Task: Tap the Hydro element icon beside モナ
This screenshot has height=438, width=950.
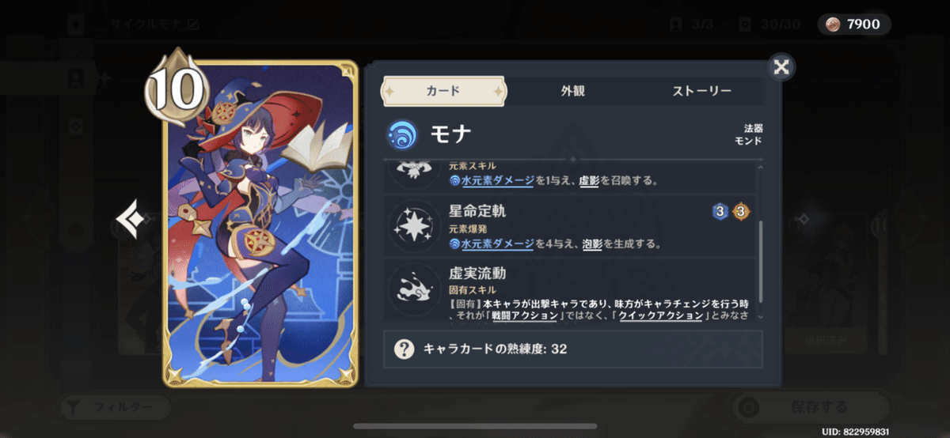Action: point(402,135)
